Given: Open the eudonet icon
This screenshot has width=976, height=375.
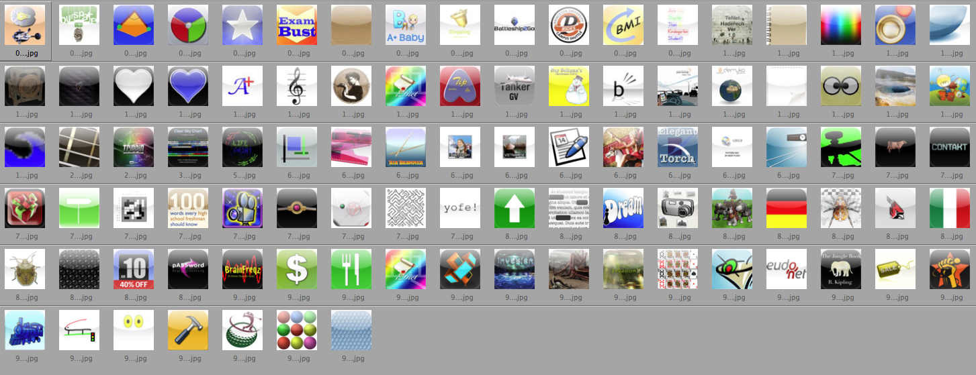Looking at the screenshot, I should [787, 269].
